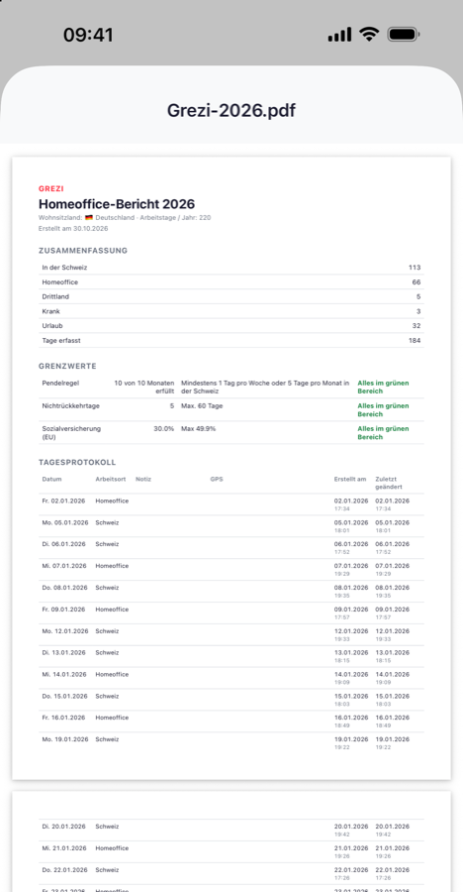Click Schweiz in the Mo. 05.01.2026 row
463x892 pixels.
108,522
